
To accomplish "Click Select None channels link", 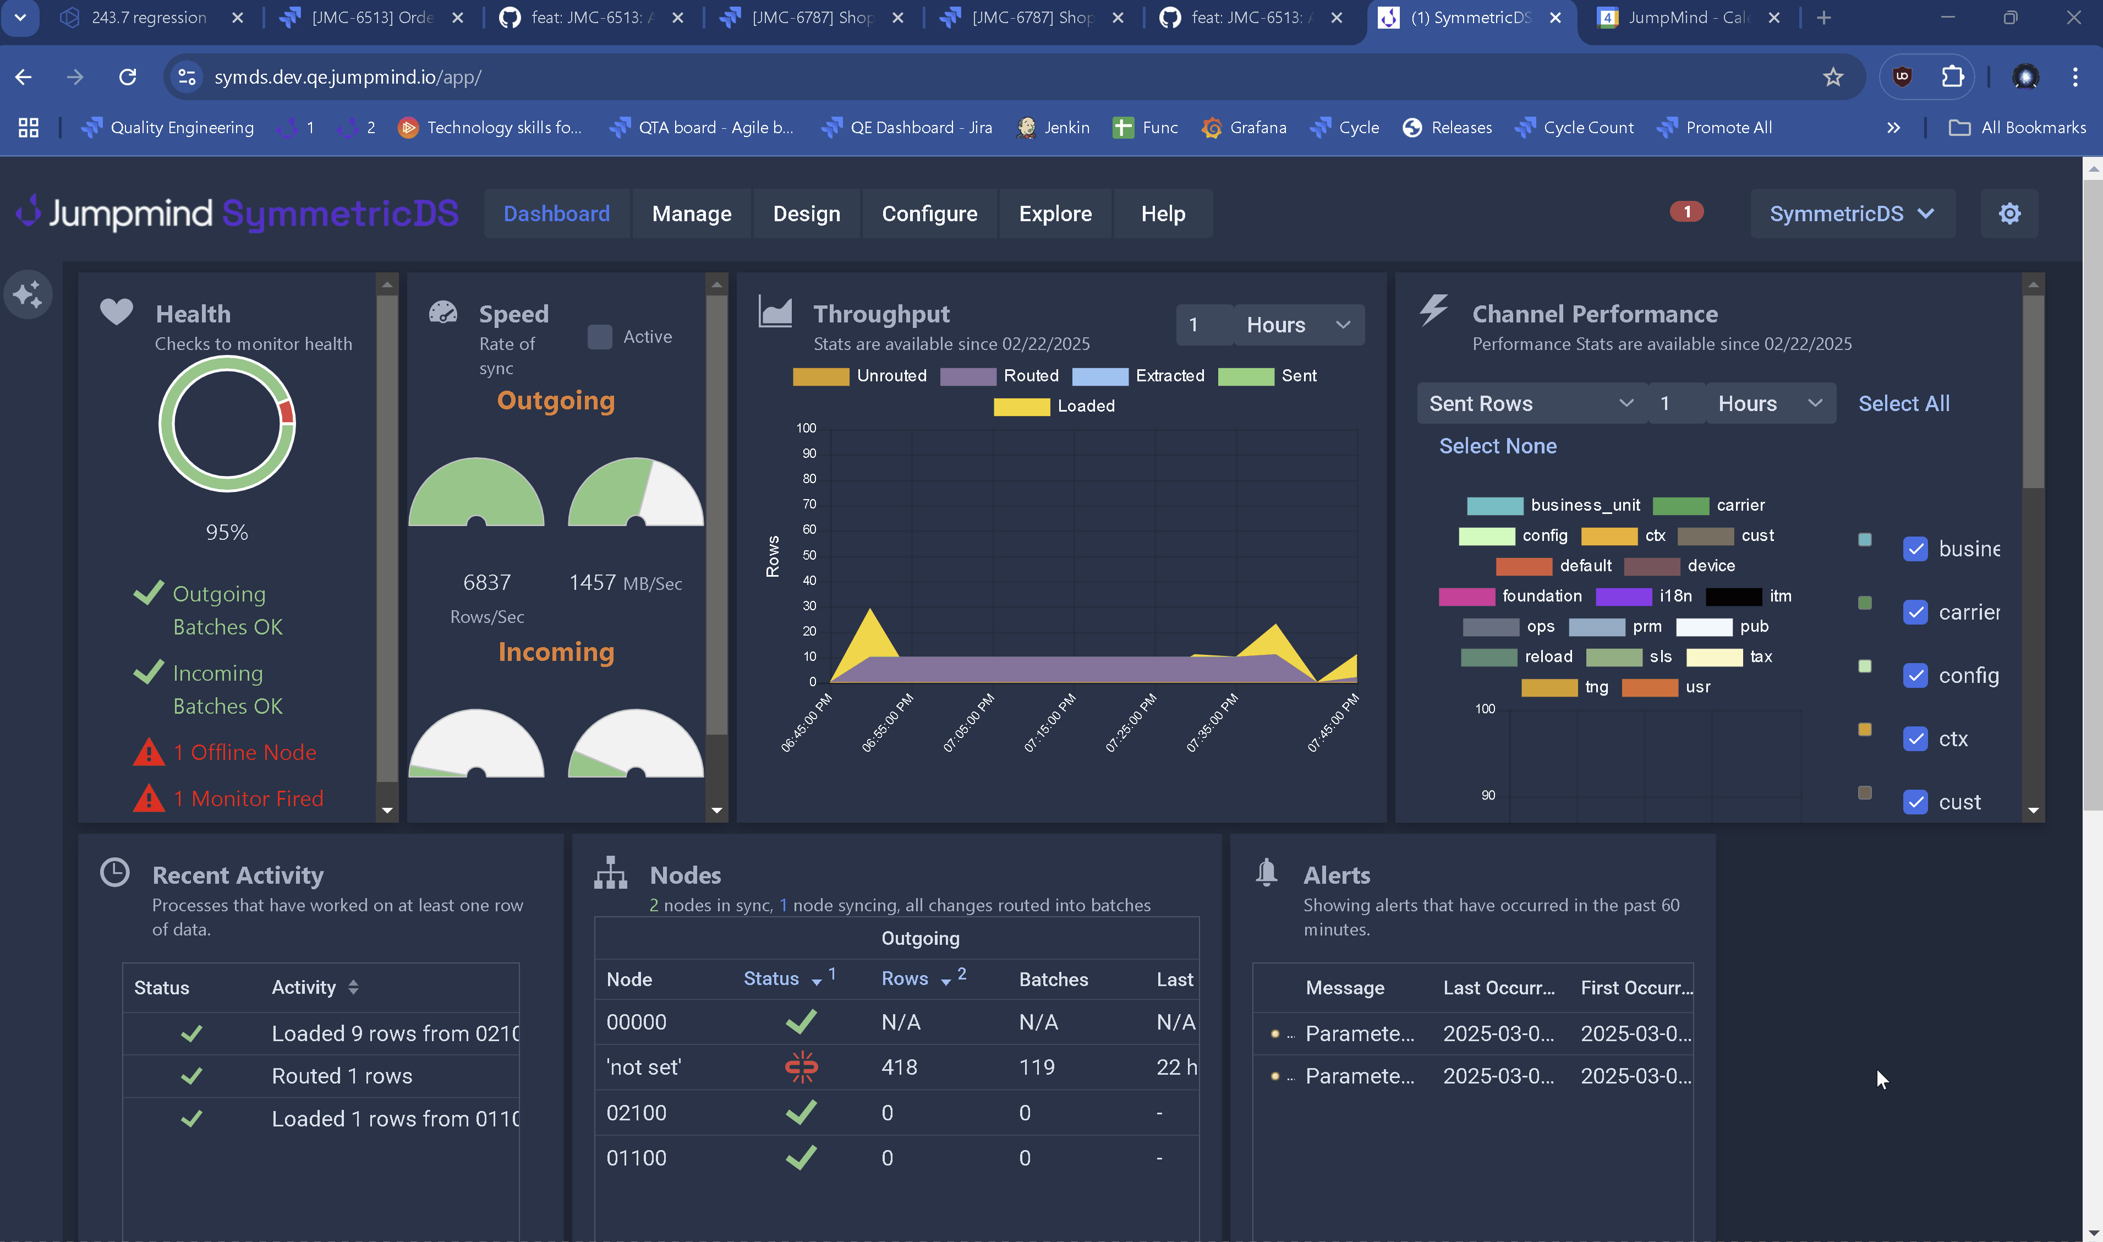I will (x=1498, y=446).
